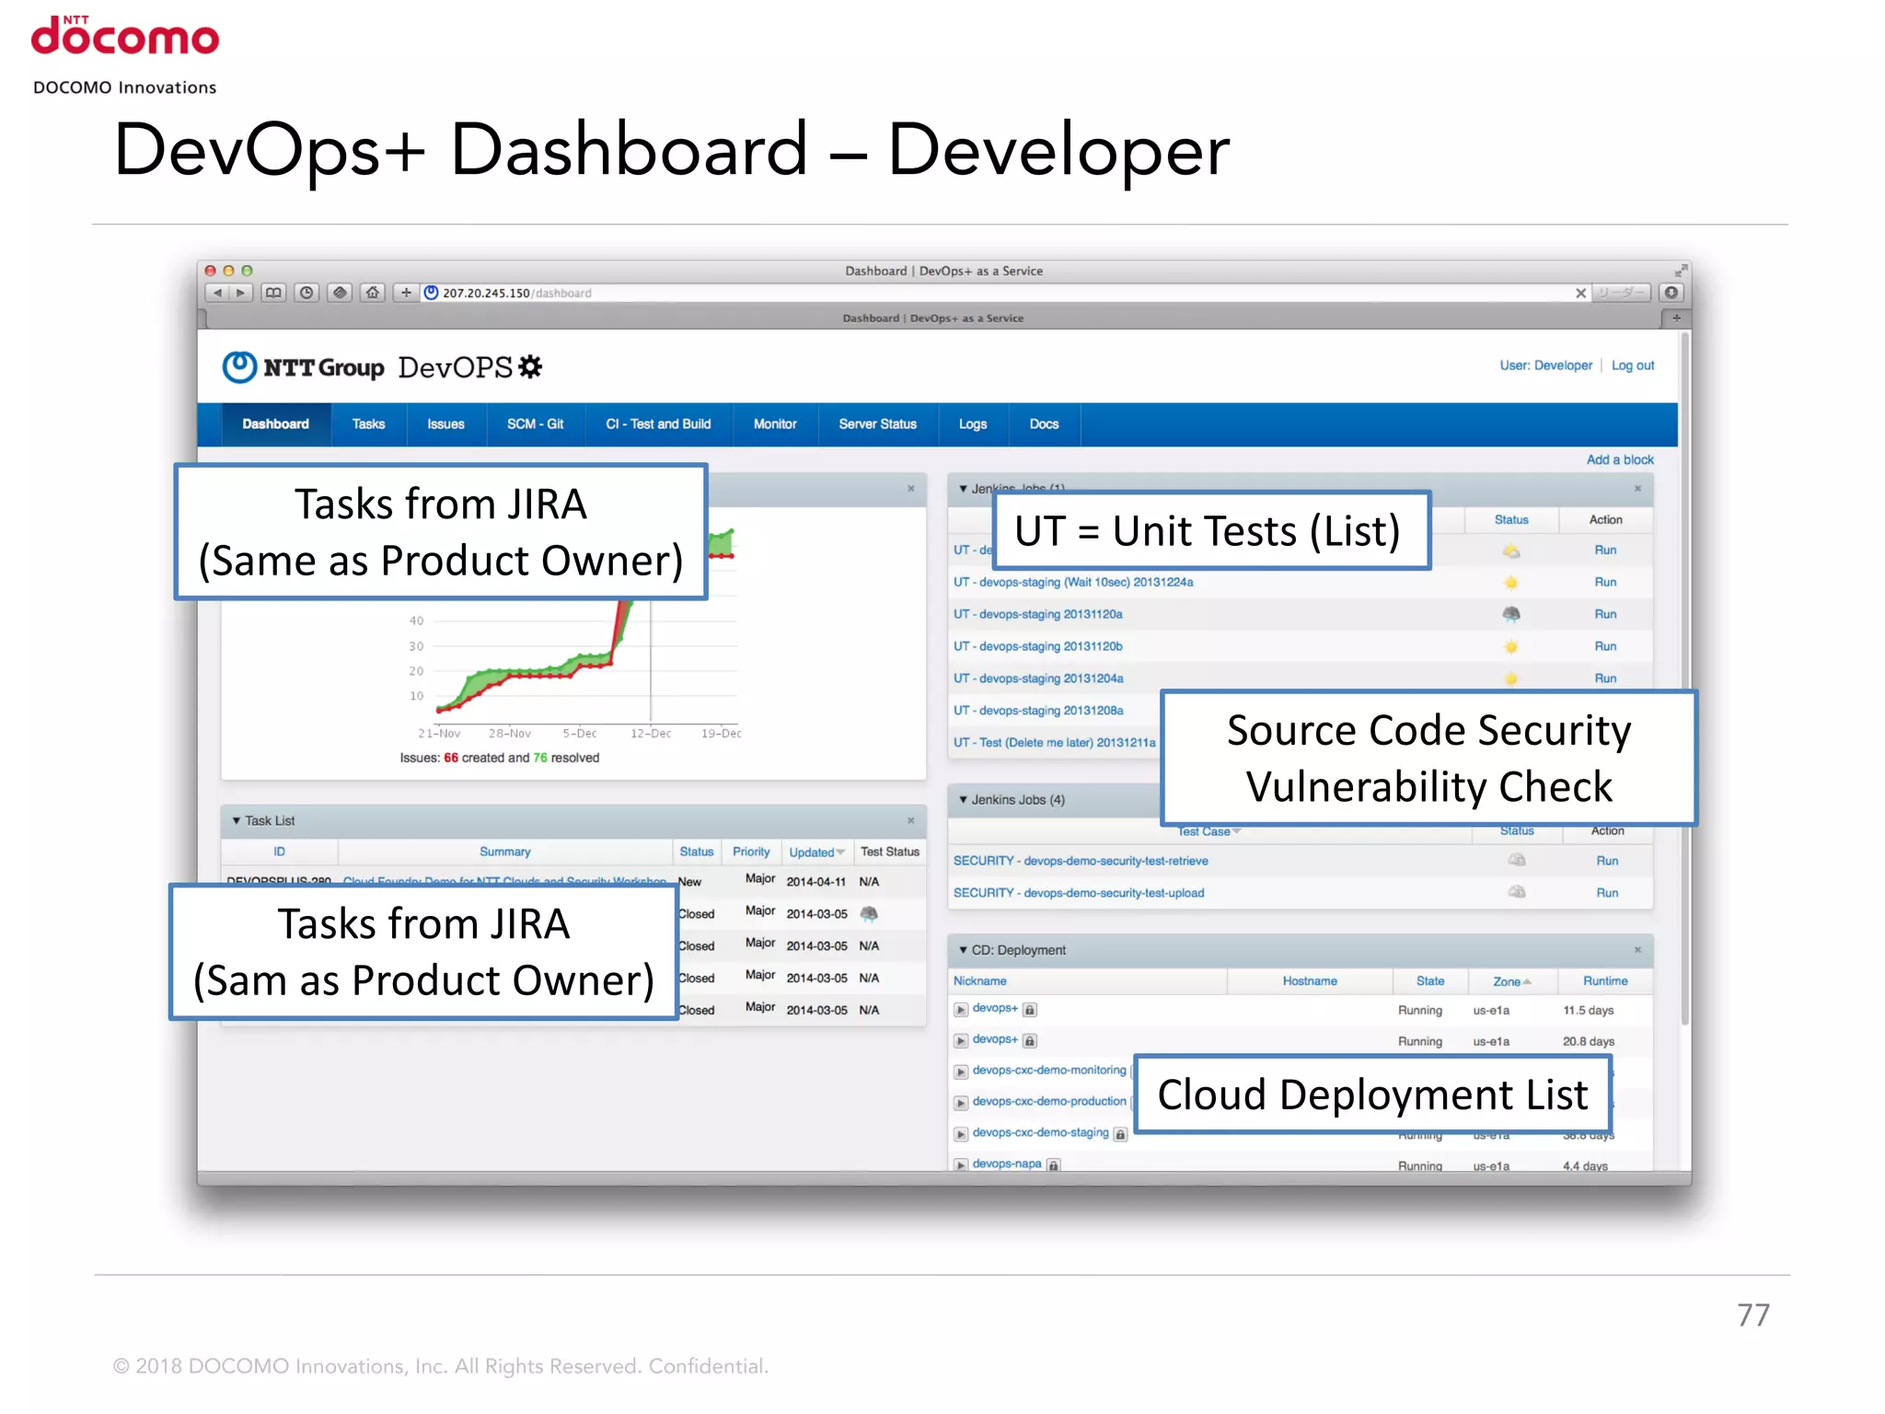
Task: Run UT - devops-staging 20131120b job
Action: (x=1605, y=646)
